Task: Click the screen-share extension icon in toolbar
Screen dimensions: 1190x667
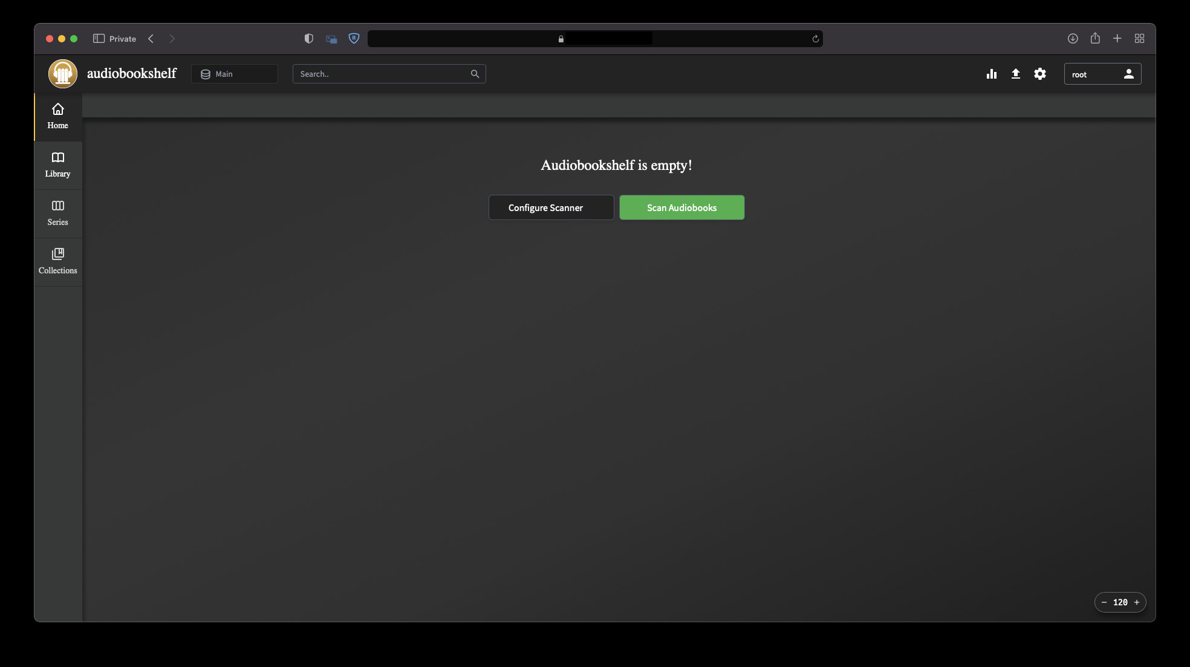Action: click(331, 39)
